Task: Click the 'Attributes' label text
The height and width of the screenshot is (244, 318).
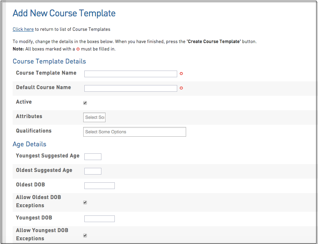Action: pos(29,116)
